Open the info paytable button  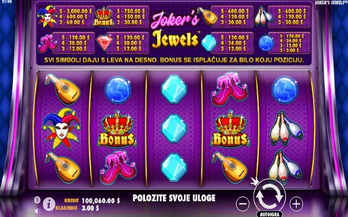click(x=49, y=204)
